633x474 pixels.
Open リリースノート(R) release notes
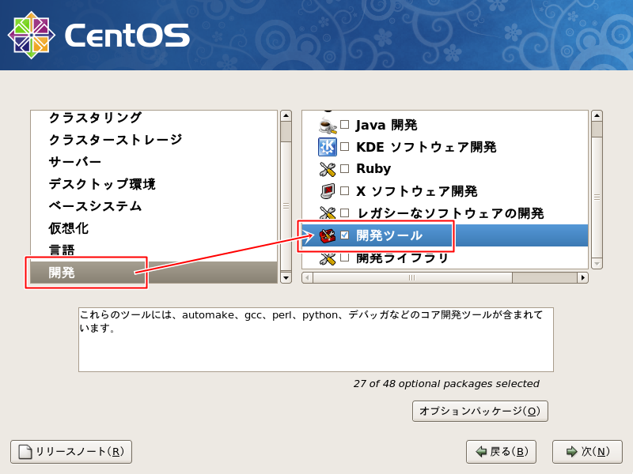pyautogui.click(x=71, y=452)
